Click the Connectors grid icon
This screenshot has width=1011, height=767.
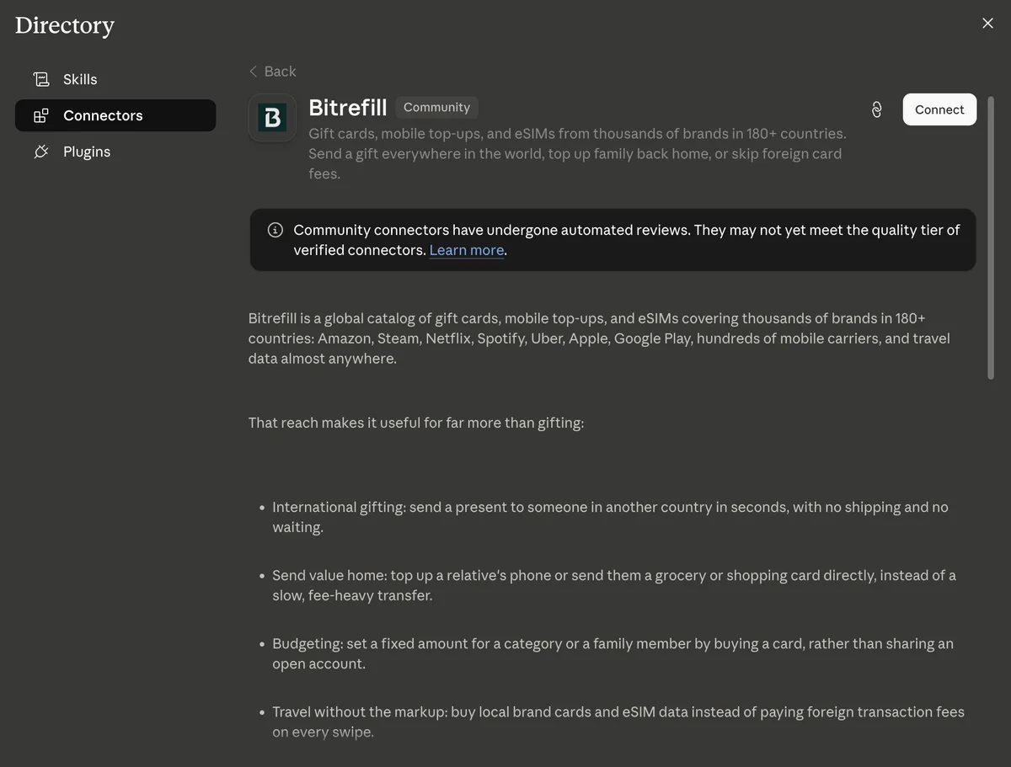(40, 115)
